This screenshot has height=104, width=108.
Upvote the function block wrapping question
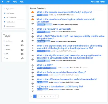pyautogui.click(x=33, y=55)
